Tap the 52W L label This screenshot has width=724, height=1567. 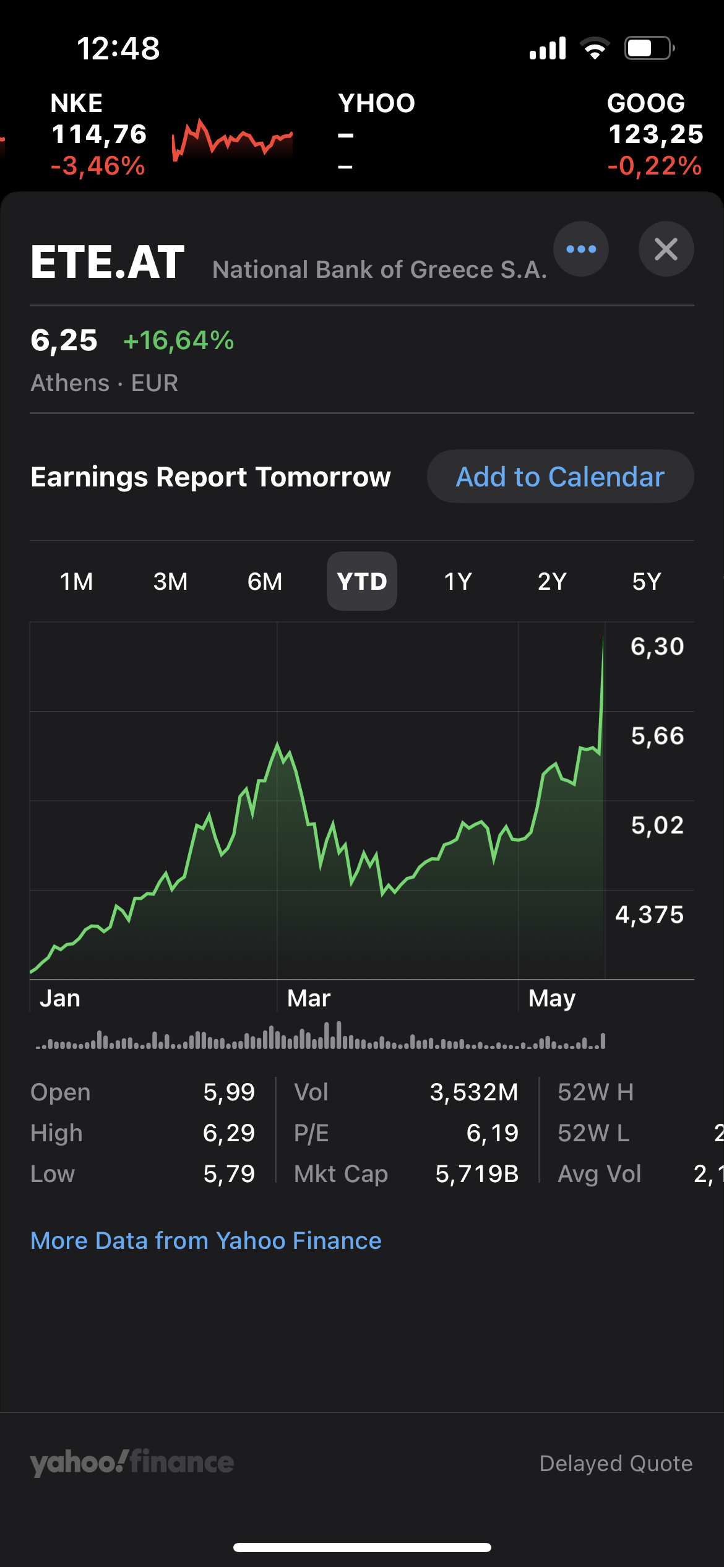(593, 1133)
